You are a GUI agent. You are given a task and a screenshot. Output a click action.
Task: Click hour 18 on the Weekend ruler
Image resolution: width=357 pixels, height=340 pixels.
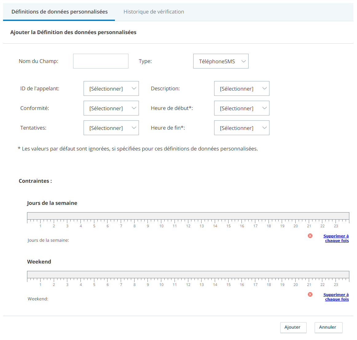click(x=269, y=285)
